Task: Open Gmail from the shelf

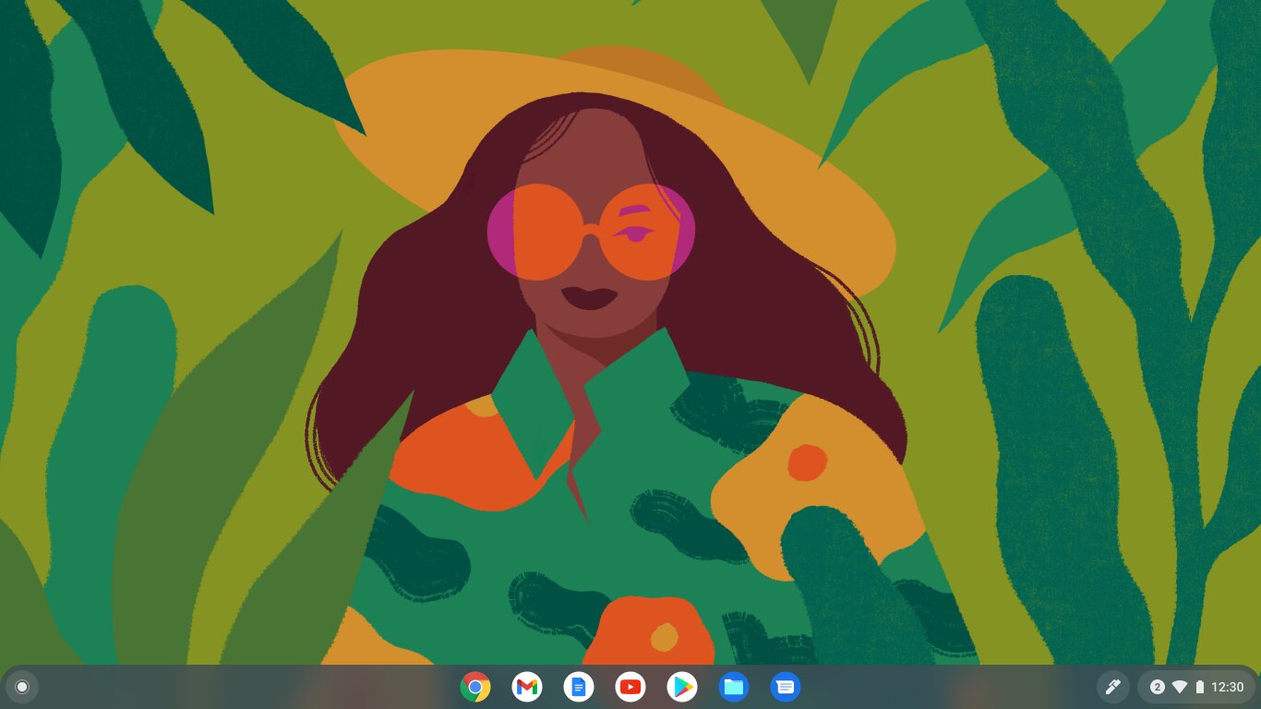Action: 527,687
